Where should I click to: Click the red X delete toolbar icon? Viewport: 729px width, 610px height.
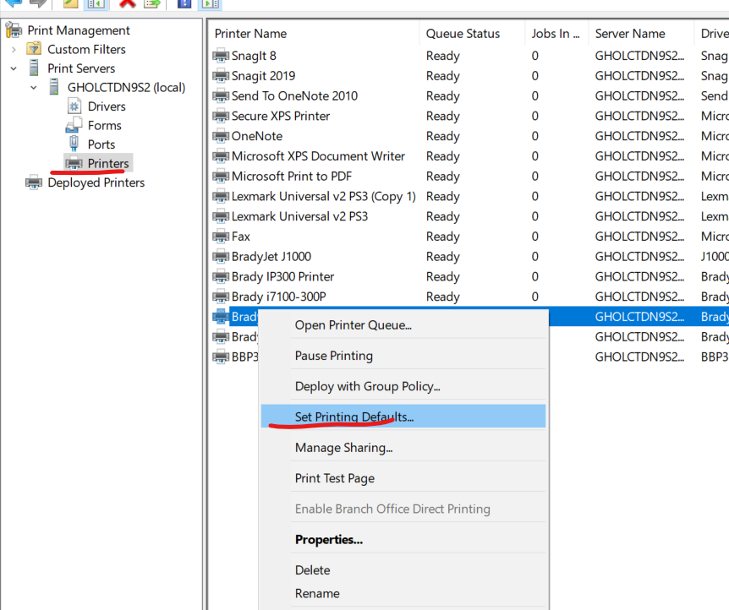click(127, 3)
